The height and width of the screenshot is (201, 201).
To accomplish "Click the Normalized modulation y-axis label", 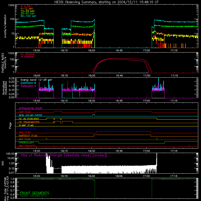I will (x=5, y=88).
